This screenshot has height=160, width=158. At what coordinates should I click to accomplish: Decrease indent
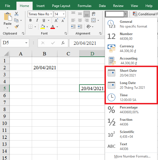tap(73, 27)
